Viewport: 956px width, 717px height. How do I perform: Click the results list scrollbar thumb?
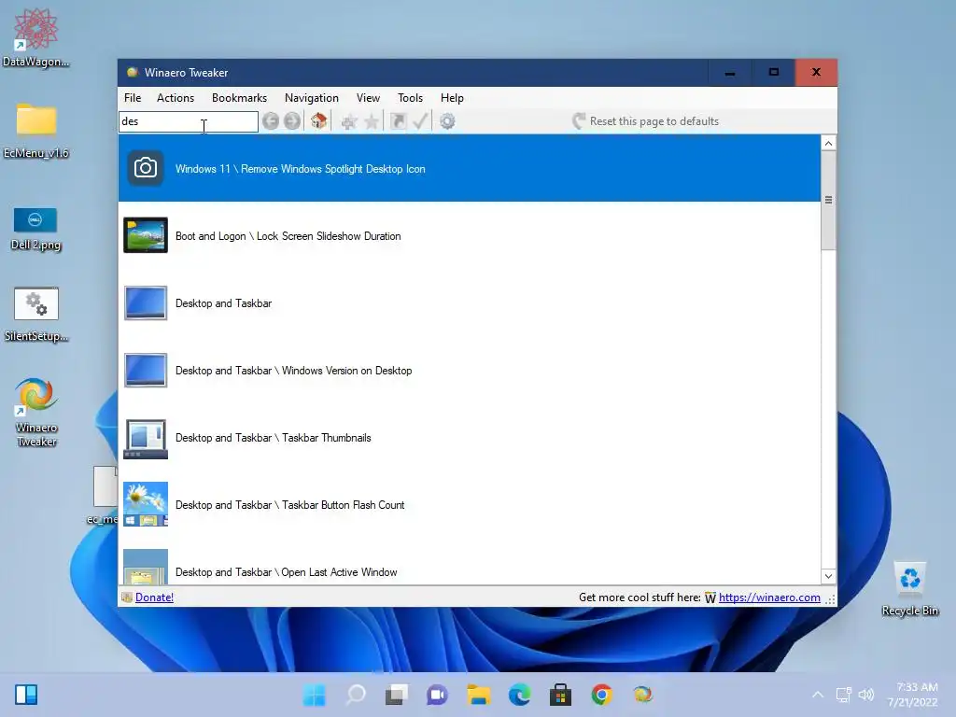coord(828,200)
